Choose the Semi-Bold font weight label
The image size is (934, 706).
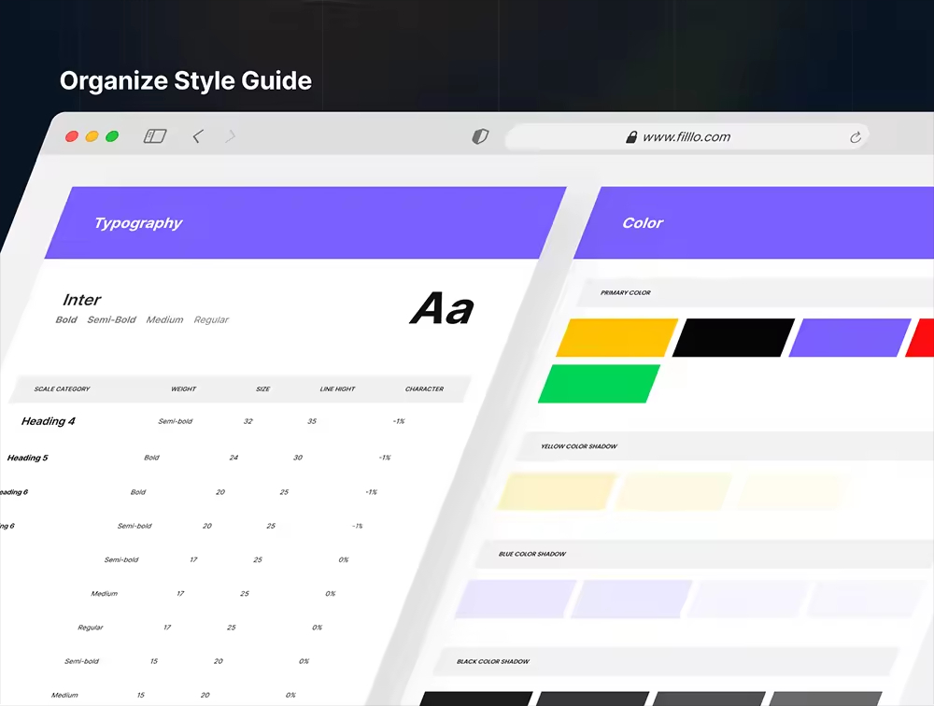pyautogui.click(x=111, y=319)
